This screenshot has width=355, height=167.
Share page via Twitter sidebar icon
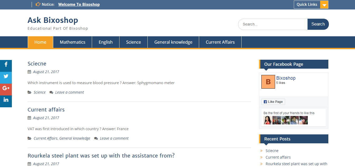(6, 77)
